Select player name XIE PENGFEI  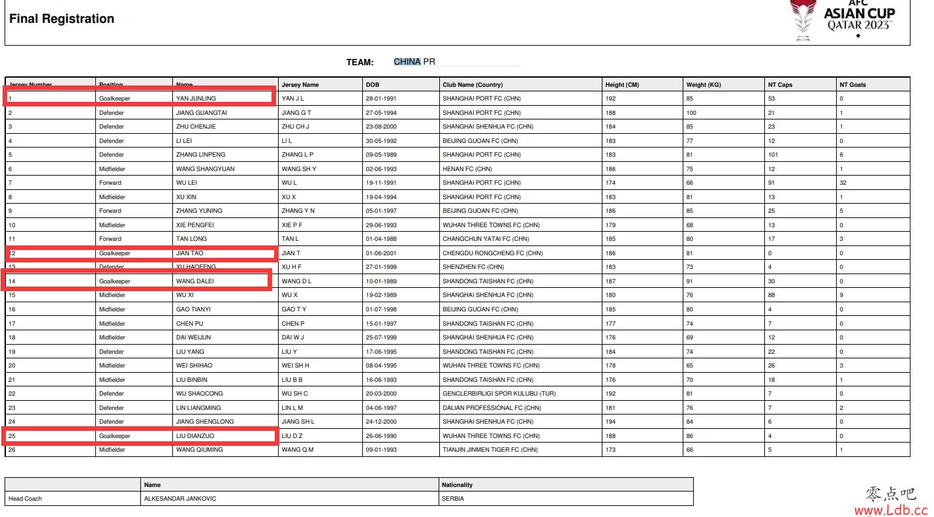195,225
